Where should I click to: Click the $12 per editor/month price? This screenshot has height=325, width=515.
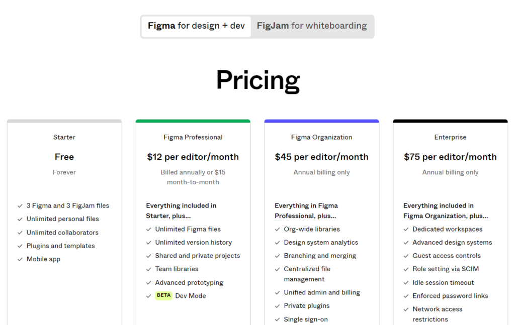(193, 157)
